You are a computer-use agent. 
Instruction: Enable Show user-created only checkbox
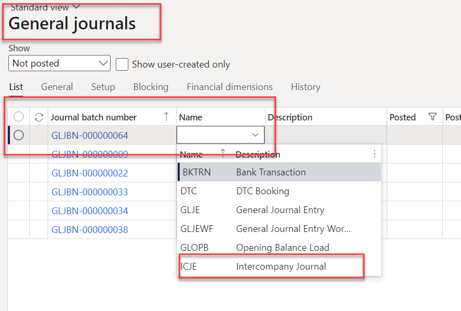(122, 64)
